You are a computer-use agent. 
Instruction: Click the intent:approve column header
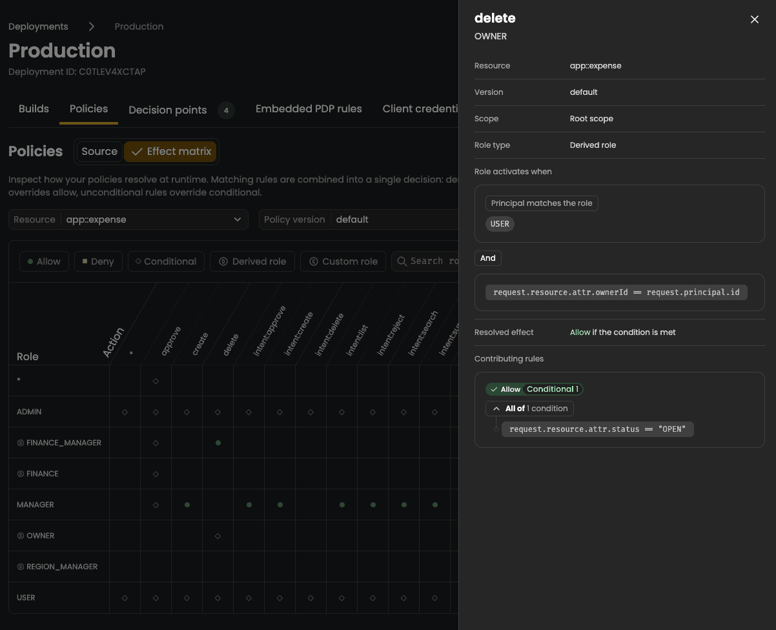(x=269, y=332)
